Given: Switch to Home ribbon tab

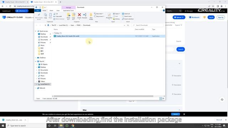Looking at the screenshot, I should pyautogui.click(x=44, y=11).
